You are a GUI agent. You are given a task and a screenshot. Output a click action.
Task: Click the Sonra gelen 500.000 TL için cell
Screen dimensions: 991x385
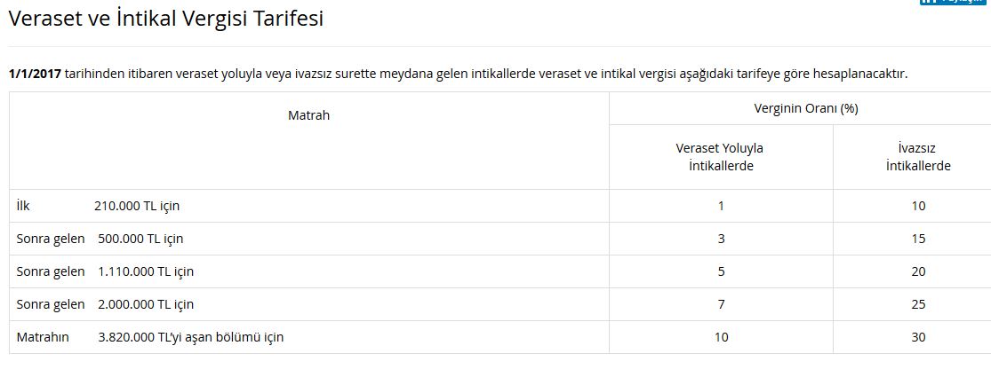(309, 239)
